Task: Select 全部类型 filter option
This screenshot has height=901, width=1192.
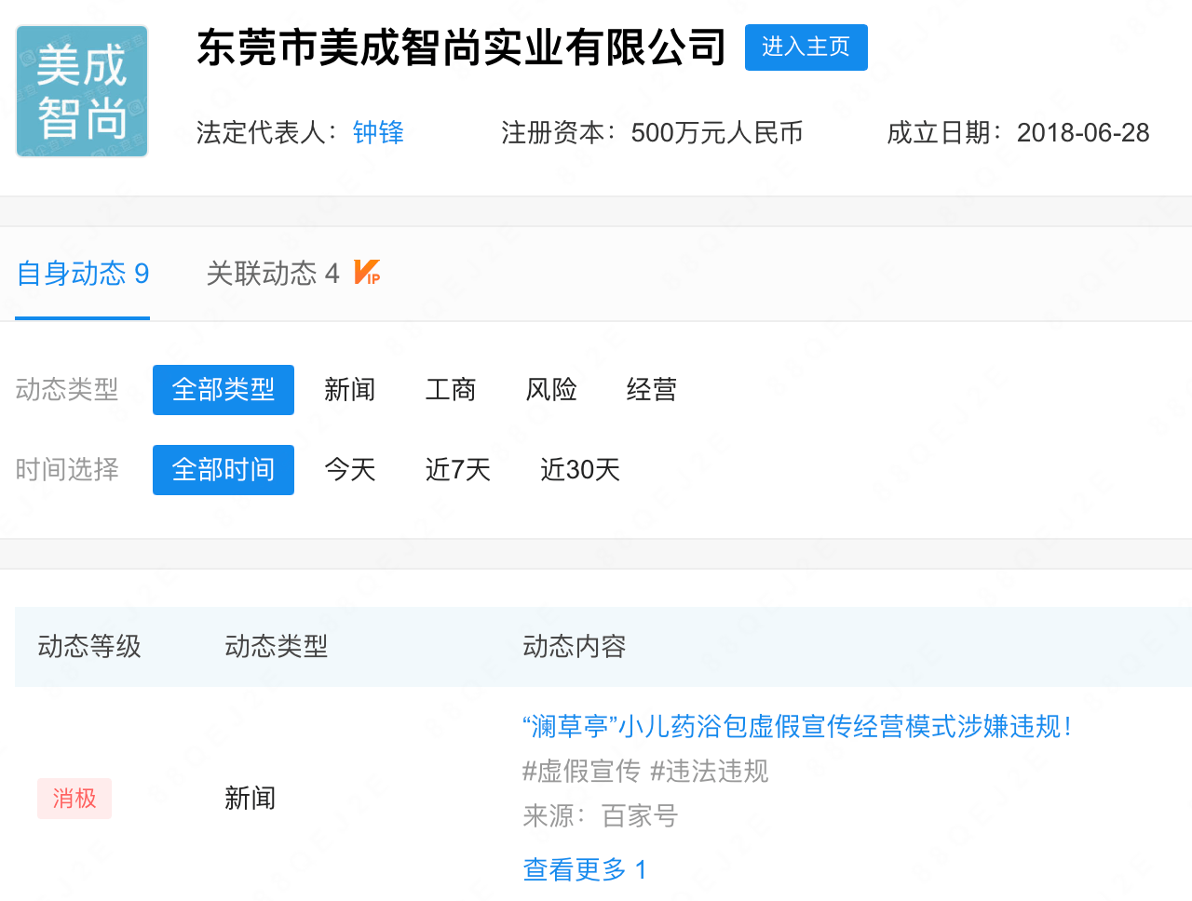Action: pos(223,390)
